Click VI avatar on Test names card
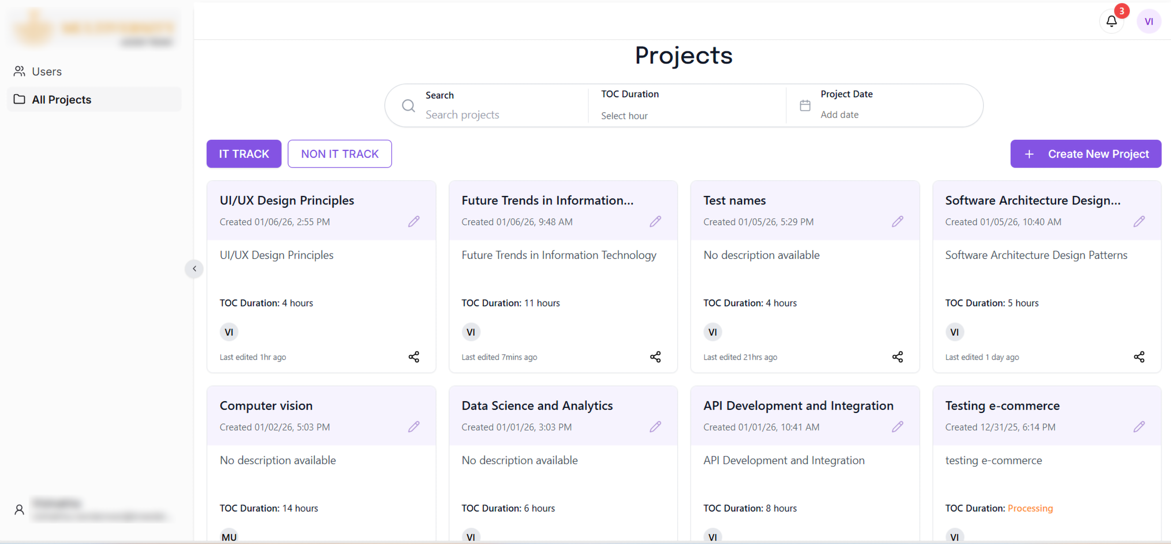The image size is (1171, 544). click(x=712, y=332)
